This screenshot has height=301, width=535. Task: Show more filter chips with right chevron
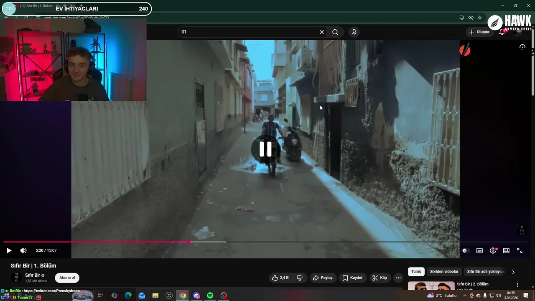pos(513,272)
